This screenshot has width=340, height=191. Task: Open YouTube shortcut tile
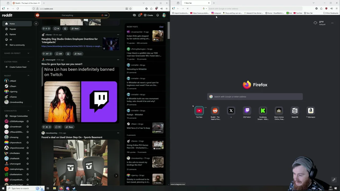[x=199, y=111]
